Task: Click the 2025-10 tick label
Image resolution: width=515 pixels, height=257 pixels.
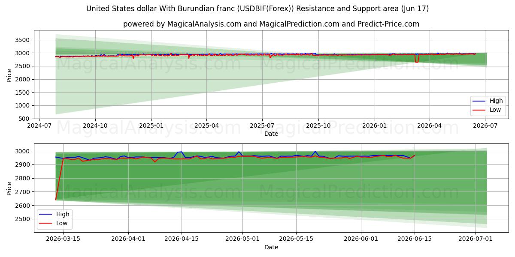Action: point(318,126)
